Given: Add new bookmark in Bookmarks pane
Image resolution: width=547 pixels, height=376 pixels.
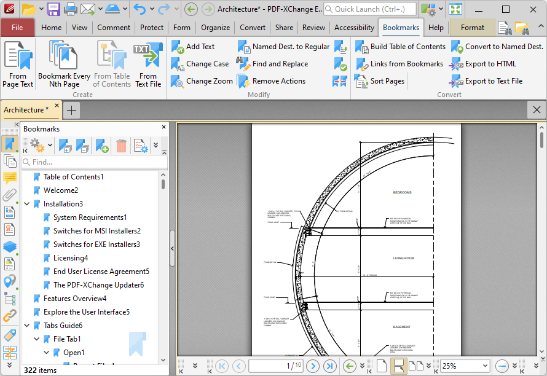Looking at the screenshot, I should tap(102, 146).
